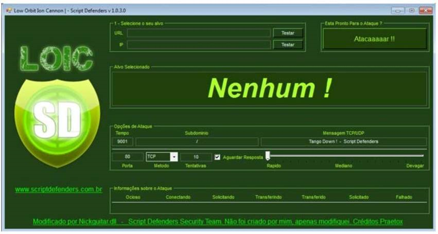Viewport: 438px width, 234px height.
Task: Click the application icon in the title bar
Action: coord(9,10)
